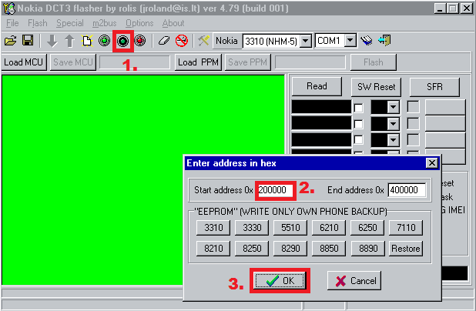This screenshot has width=476, height=311.
Task: Choose the 8210 EEPROM preset
Action: click(x=213, y=249)
